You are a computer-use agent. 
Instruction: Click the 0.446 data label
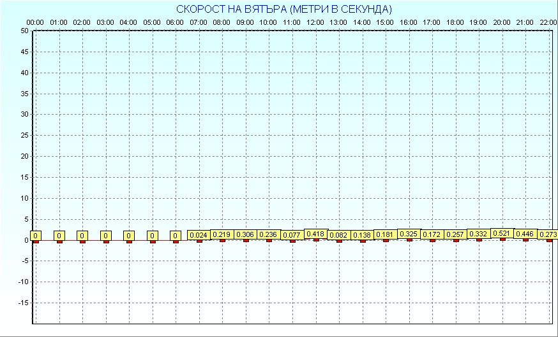525,234
